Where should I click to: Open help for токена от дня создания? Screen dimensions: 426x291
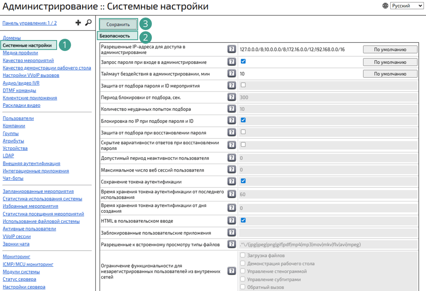point(232,208)
